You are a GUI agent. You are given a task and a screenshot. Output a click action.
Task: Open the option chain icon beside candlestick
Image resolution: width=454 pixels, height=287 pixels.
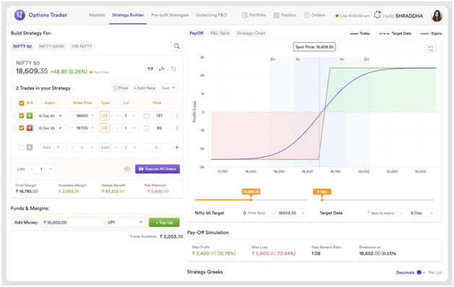click(174, 69)
